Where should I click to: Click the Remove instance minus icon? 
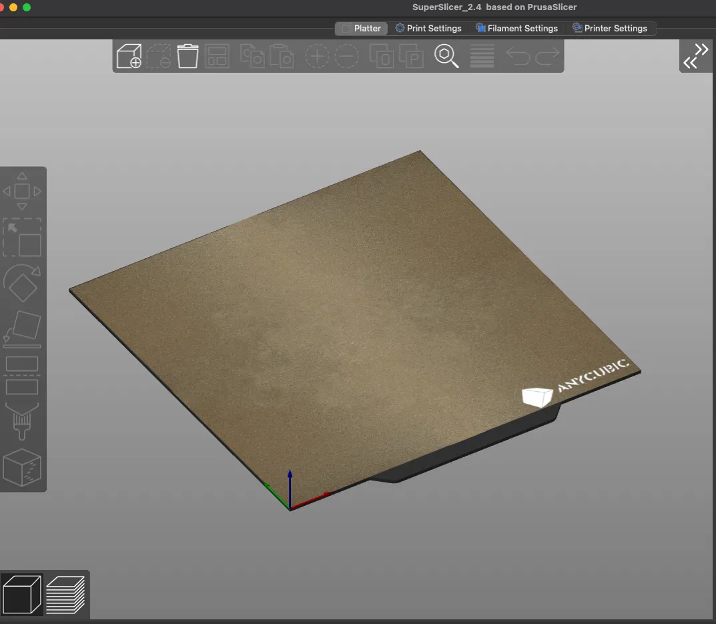click(x=346, y=56)
